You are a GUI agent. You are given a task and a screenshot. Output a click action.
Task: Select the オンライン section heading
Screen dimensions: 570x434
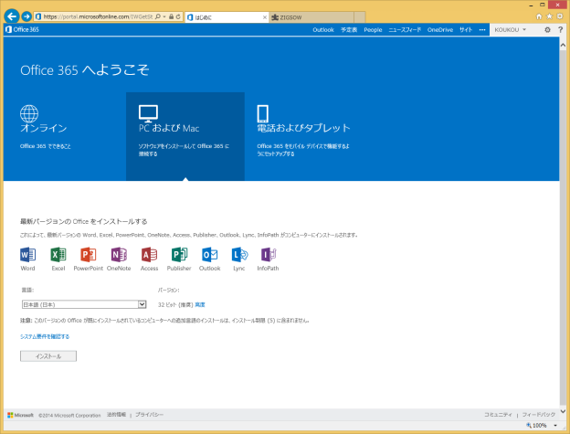click(44, 128)
